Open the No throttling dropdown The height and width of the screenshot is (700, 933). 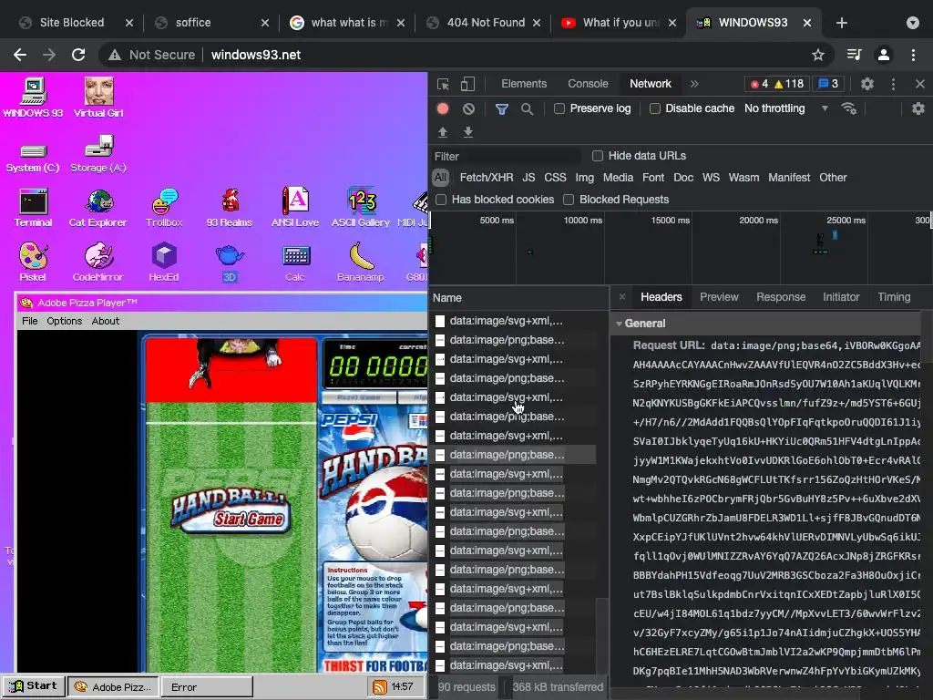786,108
